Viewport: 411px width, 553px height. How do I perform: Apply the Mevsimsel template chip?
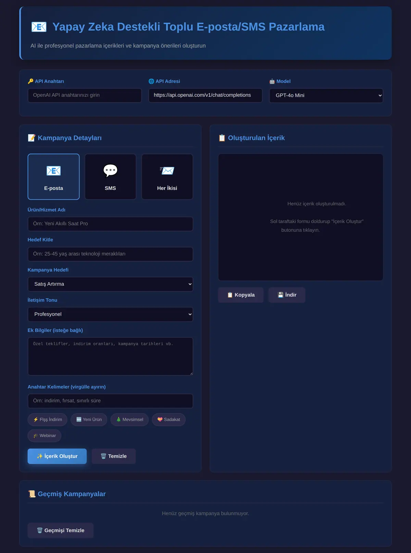click(x=129, y=420)
